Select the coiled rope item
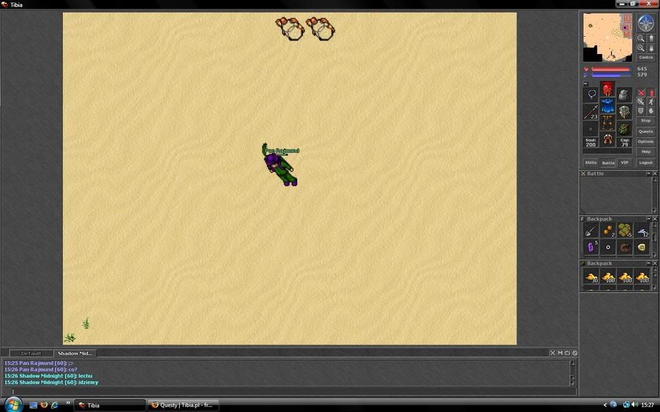The image size is (660, 412). (625, 247)
